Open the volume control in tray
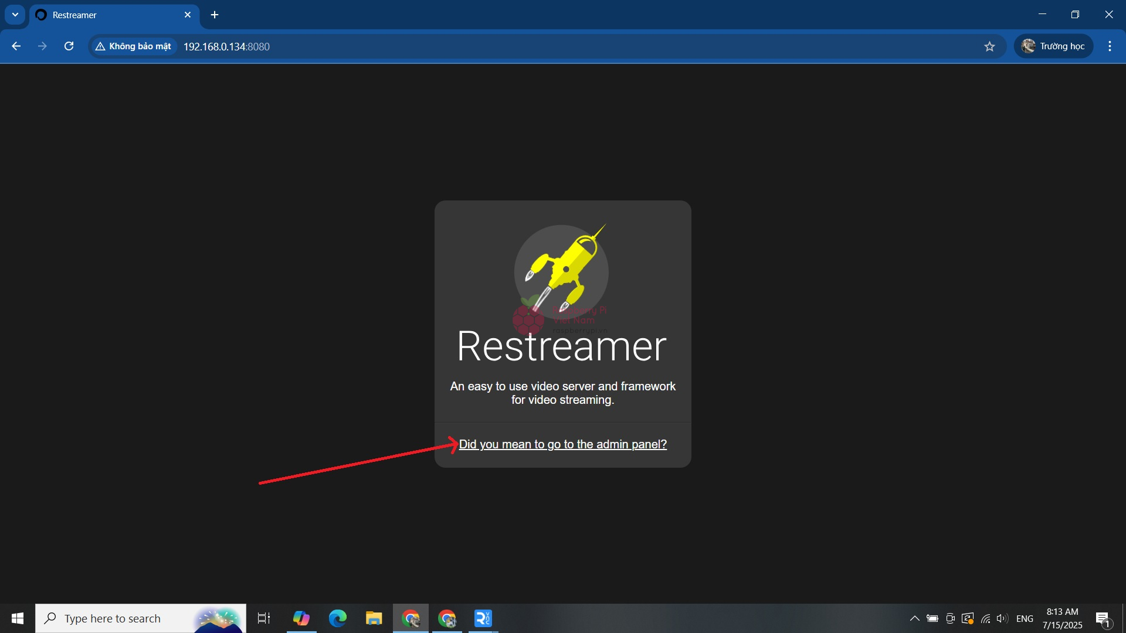 coord(1002,618)
